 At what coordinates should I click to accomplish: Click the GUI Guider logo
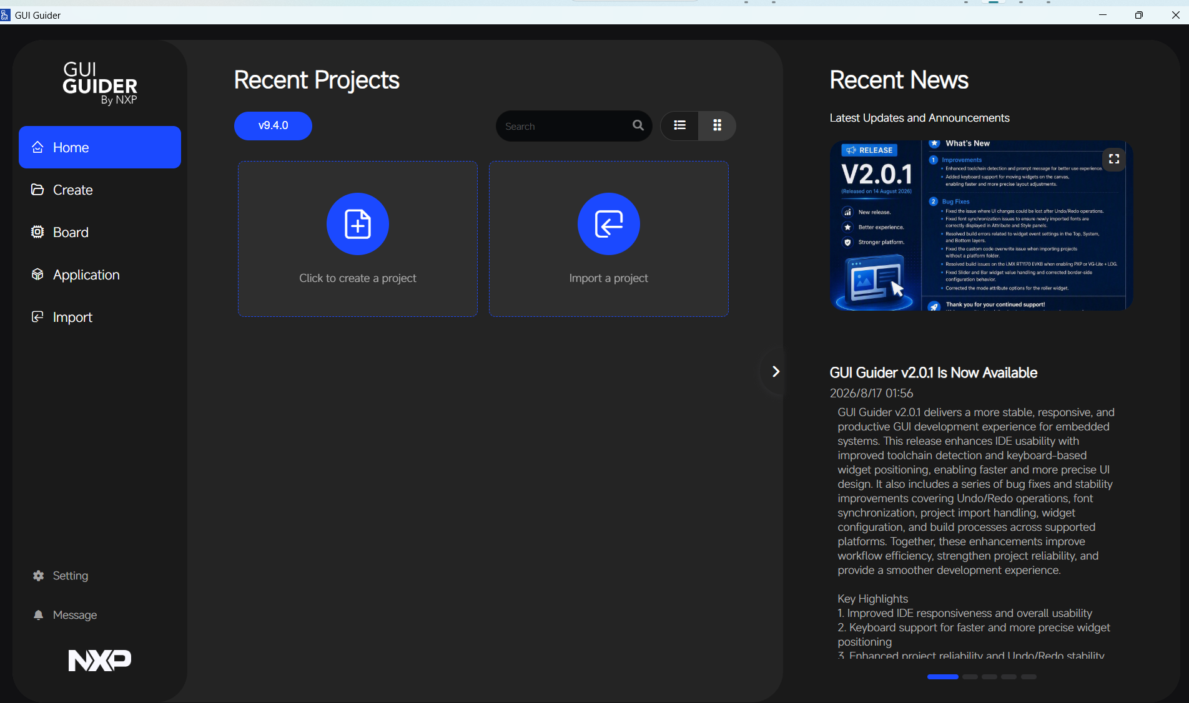pyautogui.click(x=100, y=84)
